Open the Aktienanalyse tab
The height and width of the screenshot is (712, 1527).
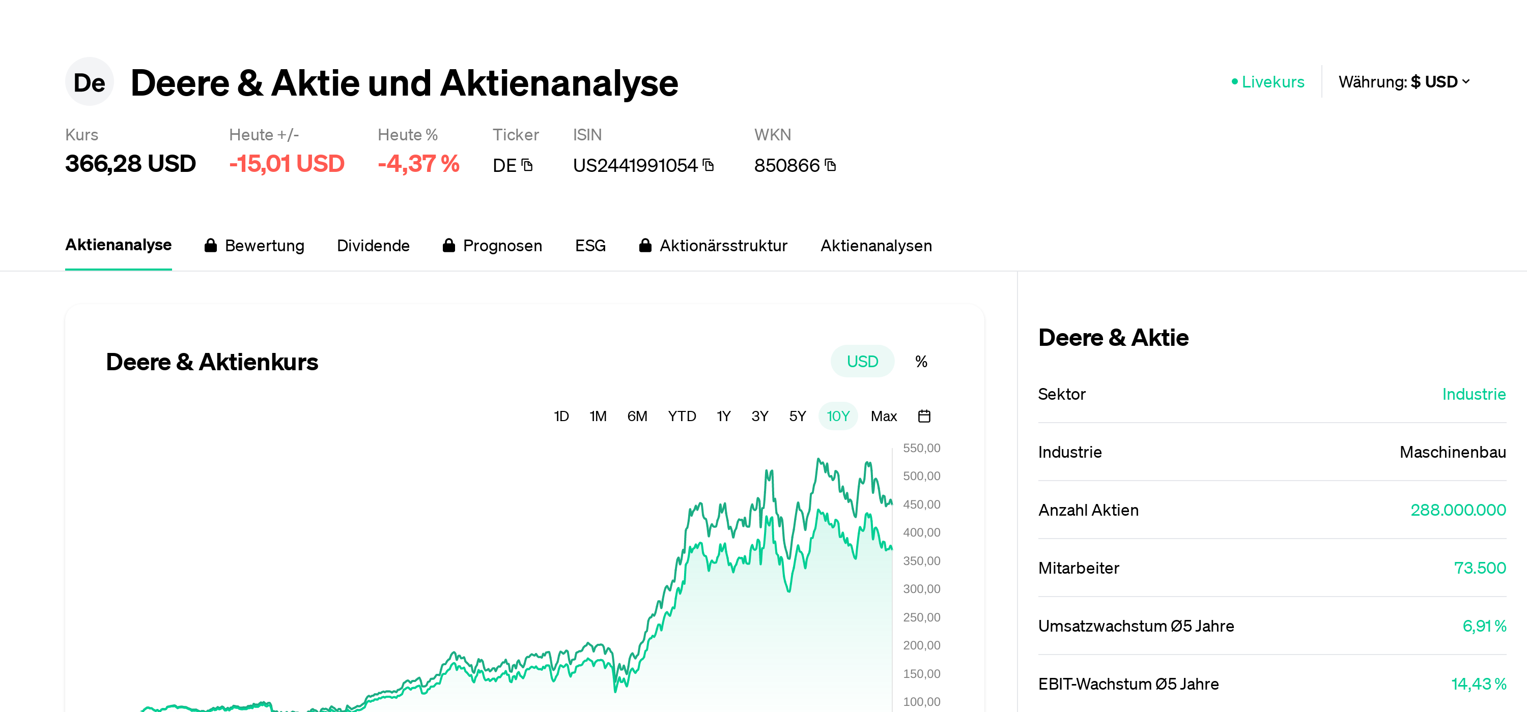click(x=119, y=245)
